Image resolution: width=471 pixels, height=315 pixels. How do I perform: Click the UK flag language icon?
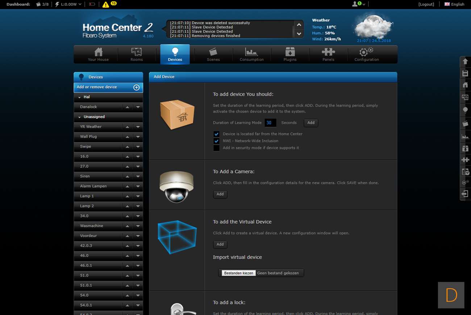click(447, 4)
